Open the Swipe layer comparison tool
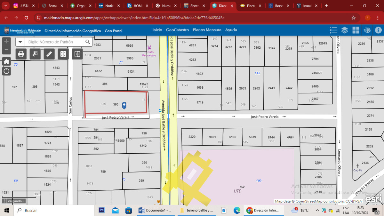Screen dimensions: 384x216 [77, 54]
